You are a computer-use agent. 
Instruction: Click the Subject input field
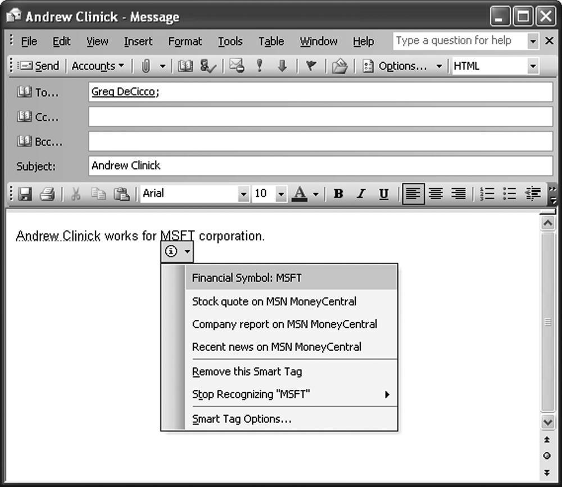(320, 166)
